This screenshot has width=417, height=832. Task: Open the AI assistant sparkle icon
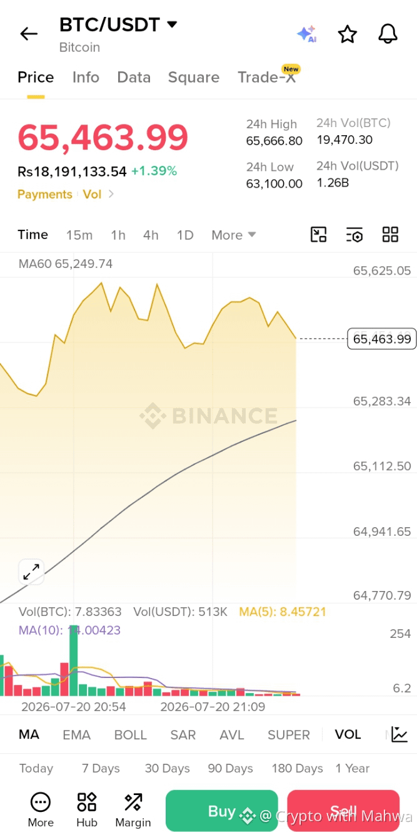tap(306, 34)
